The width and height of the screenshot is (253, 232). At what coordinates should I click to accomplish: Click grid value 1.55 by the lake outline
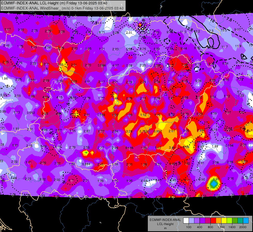coord(73,131)
